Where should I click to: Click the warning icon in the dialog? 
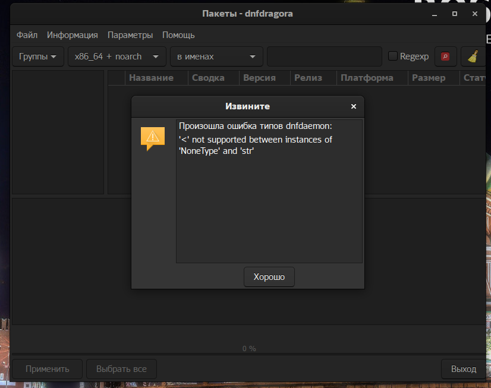pos(153,138)
